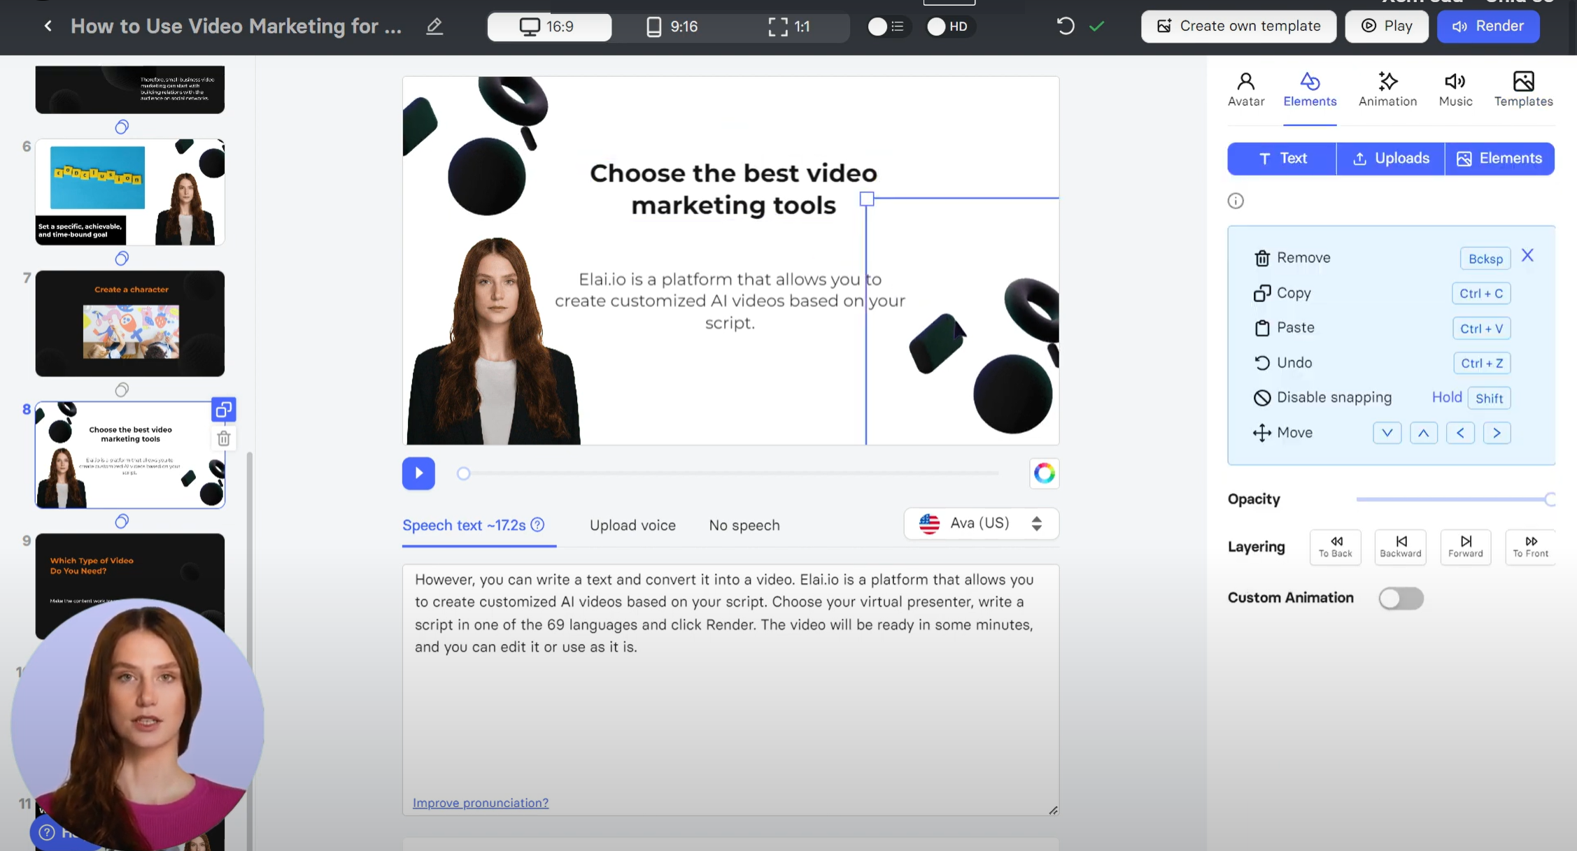Click the info circle icon
1577x851 pixels.
[1236, 201]
